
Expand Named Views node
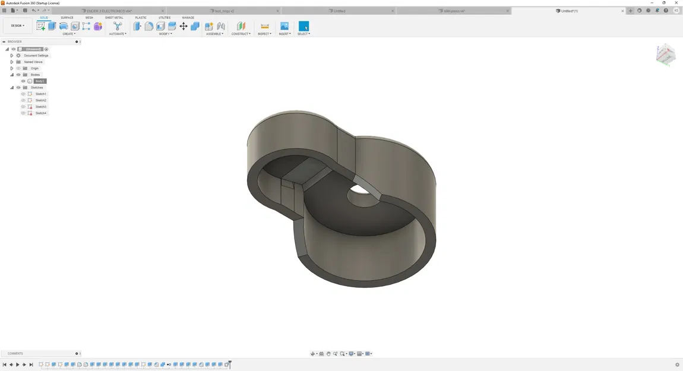click(x=12, y=62)
